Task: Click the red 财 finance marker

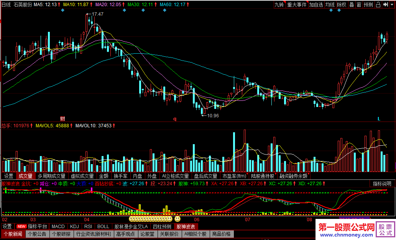Action: [62, 118]
